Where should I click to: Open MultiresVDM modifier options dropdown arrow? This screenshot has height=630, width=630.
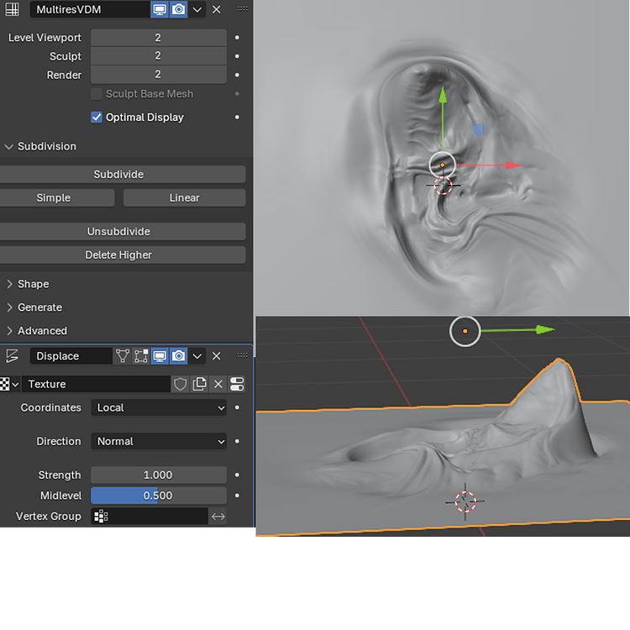tap(197, 9)
